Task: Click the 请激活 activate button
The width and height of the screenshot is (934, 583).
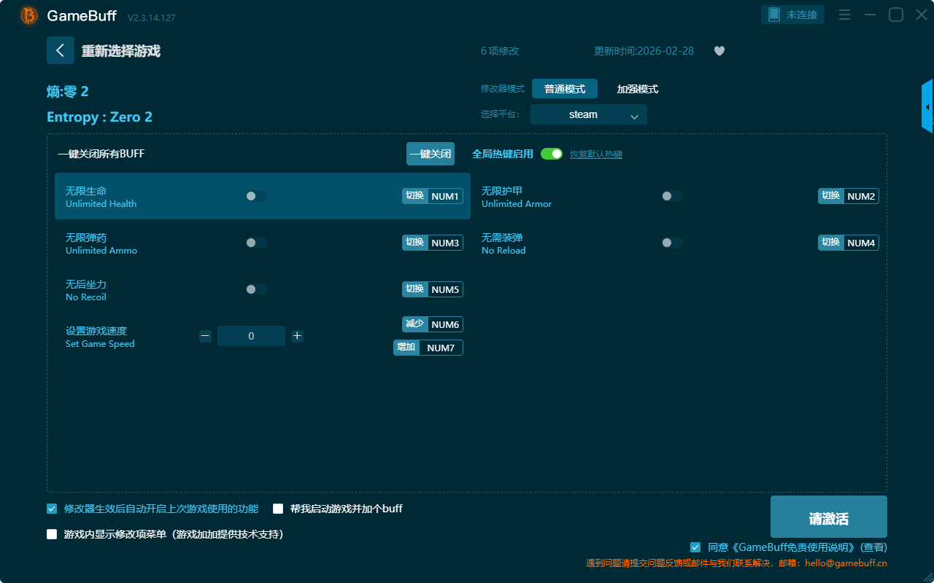Action: [x=828, y=517]
